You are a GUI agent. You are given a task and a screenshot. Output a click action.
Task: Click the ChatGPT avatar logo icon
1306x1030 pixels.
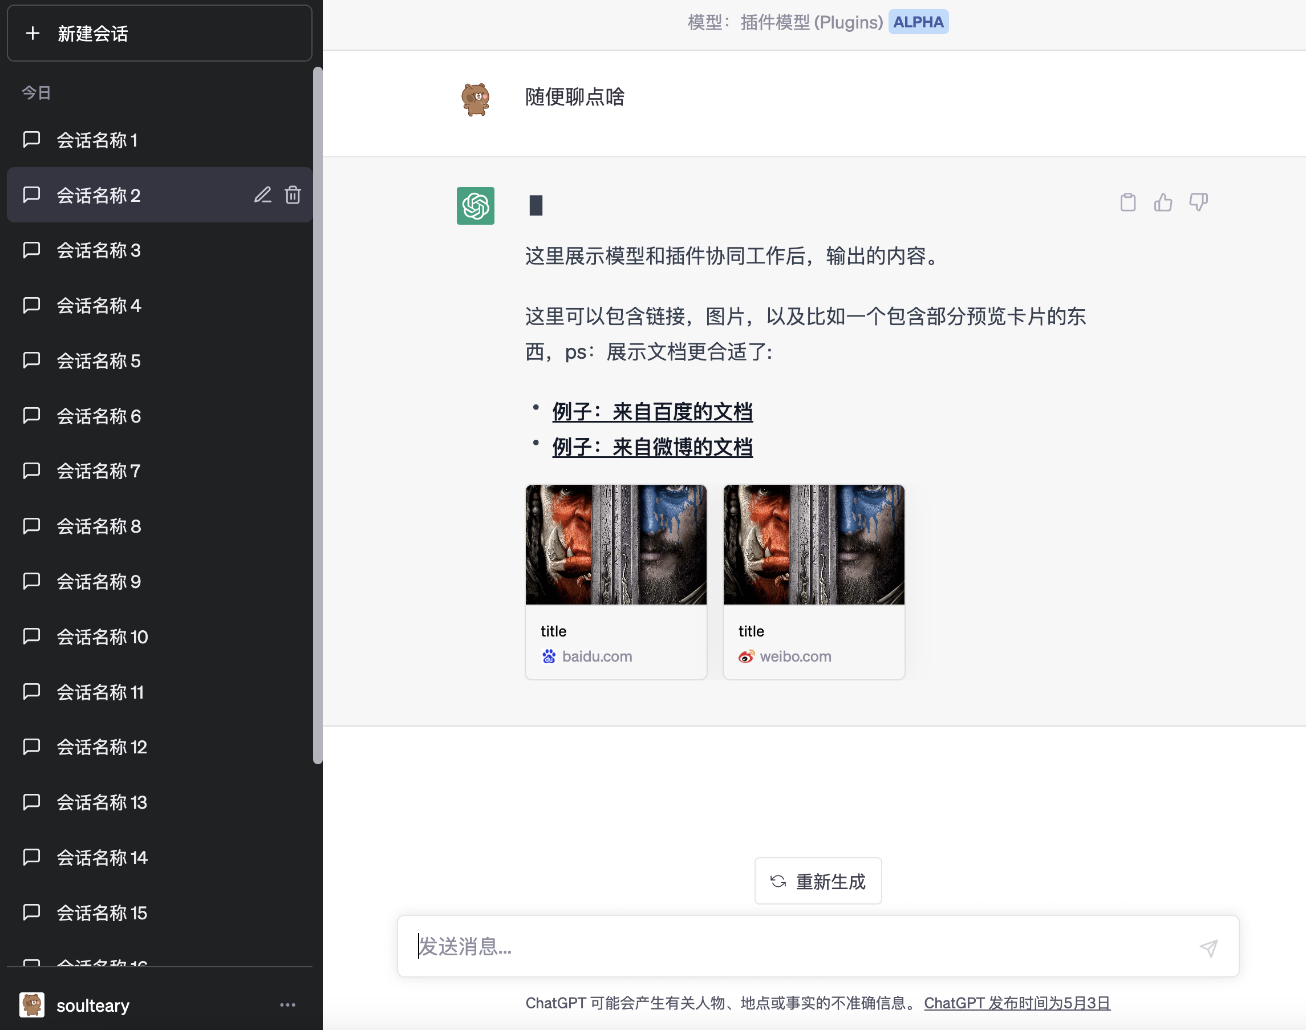pyautogui.click(x=475, y=206)
